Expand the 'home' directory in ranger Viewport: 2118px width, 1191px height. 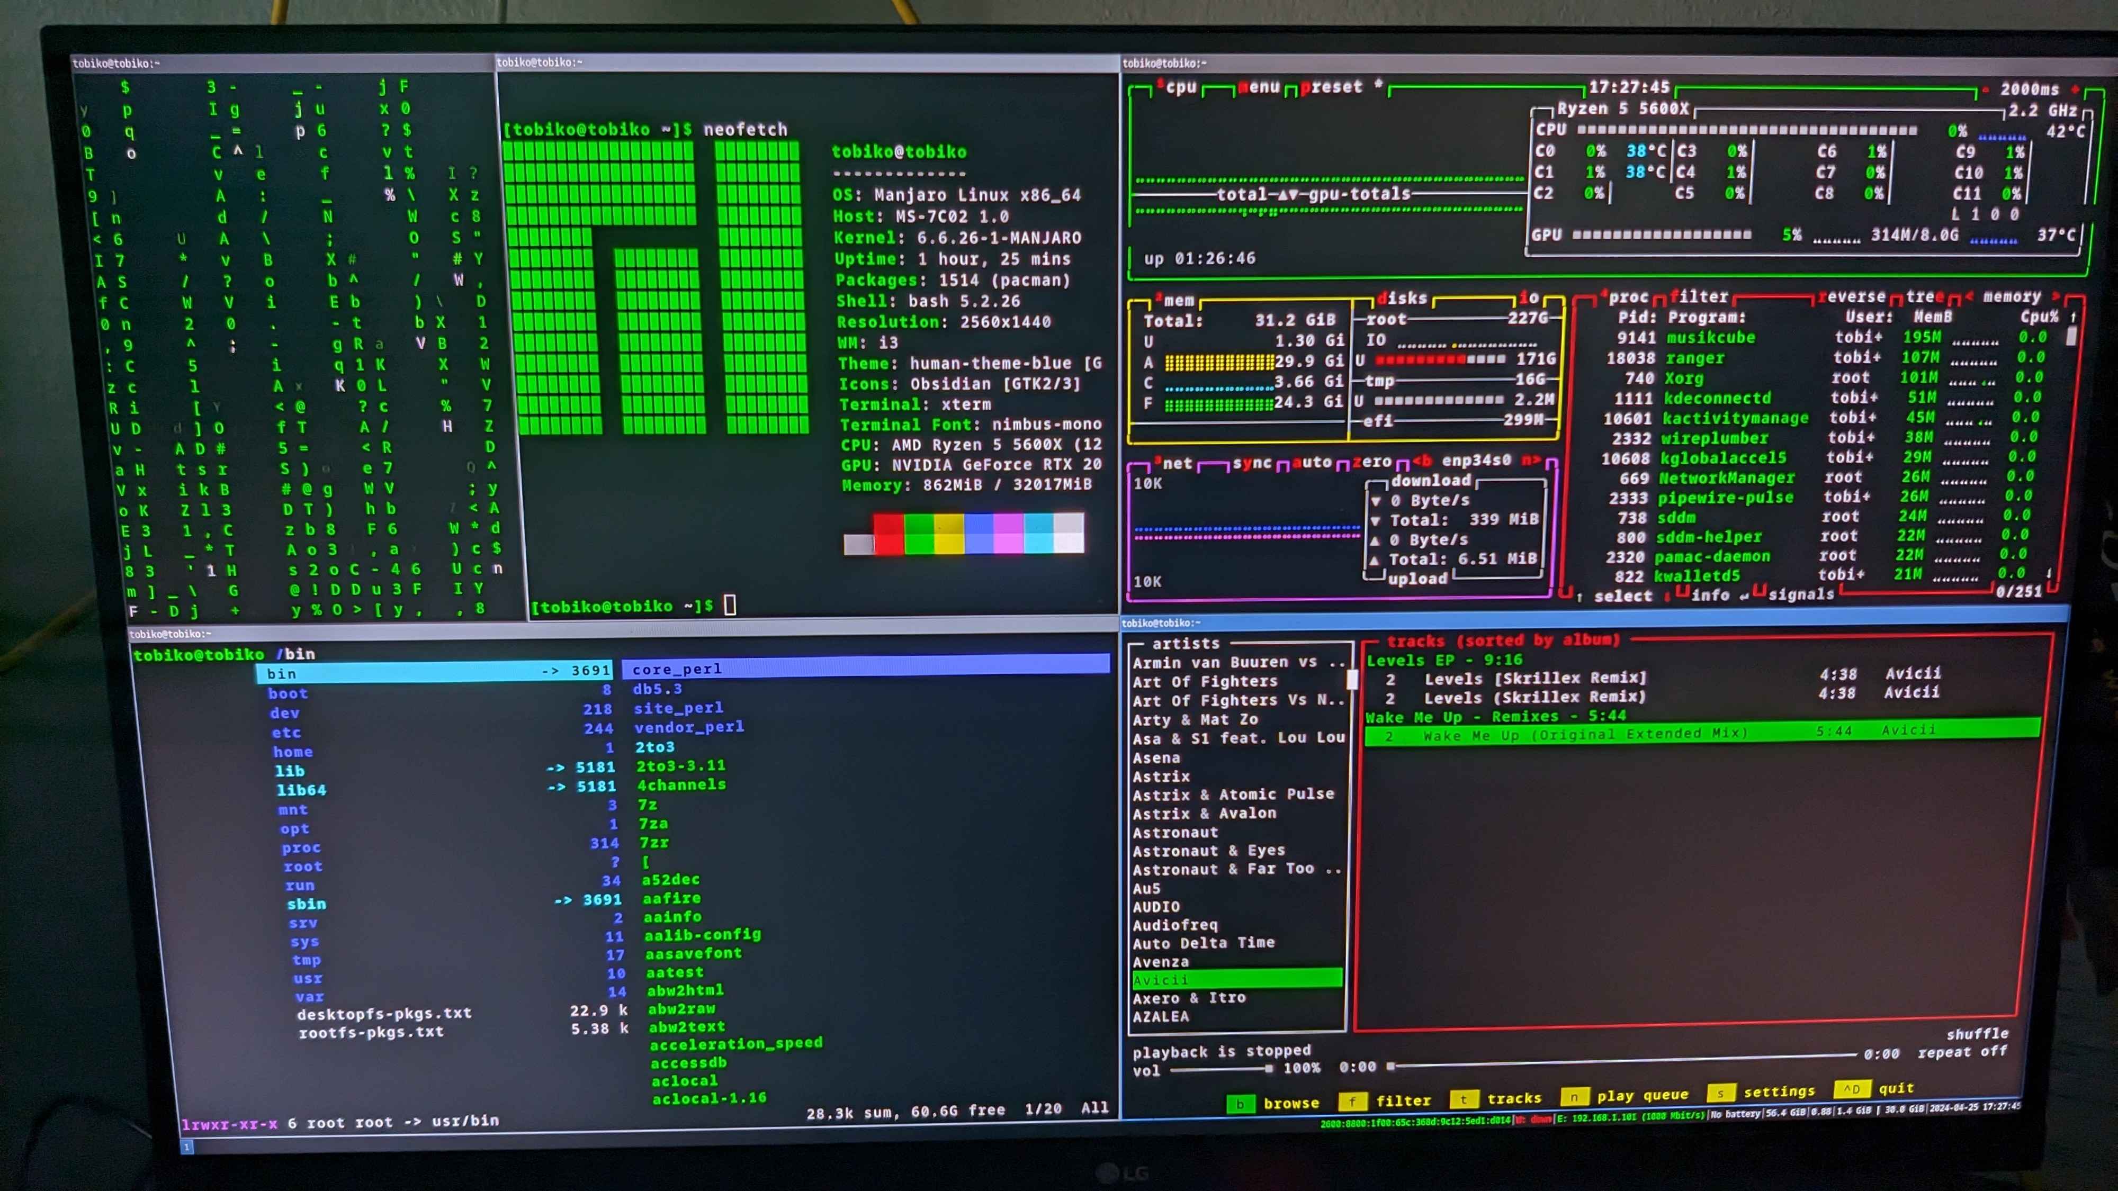point(293,751)
